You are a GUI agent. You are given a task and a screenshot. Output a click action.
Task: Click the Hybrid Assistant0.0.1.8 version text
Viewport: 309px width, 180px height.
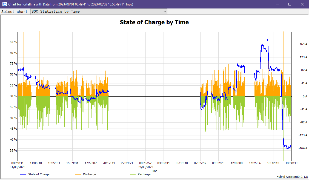tap(292, 177)
